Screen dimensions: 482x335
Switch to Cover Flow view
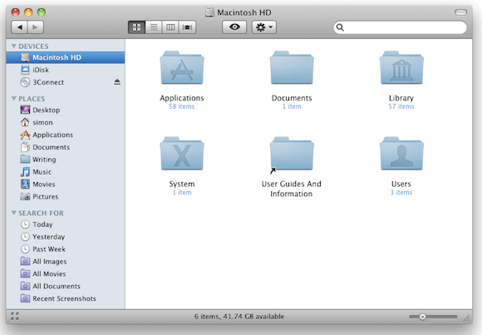(188, 27)
